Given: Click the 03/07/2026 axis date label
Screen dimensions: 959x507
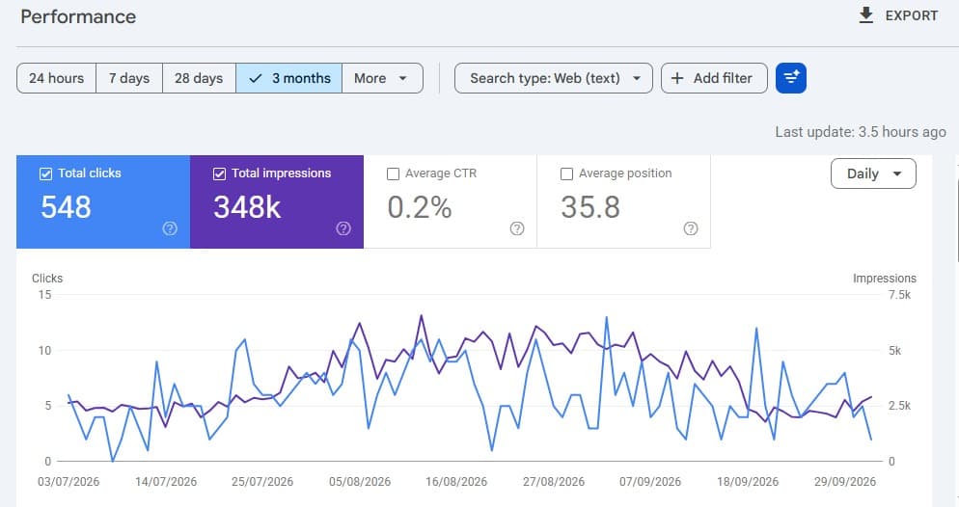Looking at the screenshot, I should (68, 481).
